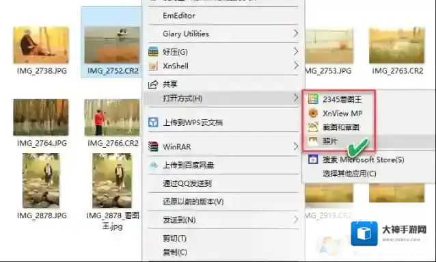Open with 2345看图王
The height and width of the screenshot is (262, 436).
(342, 99)
